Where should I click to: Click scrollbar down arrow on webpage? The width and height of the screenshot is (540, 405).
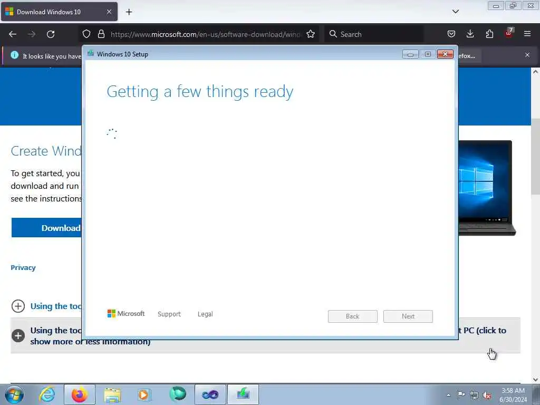point(535,380)
